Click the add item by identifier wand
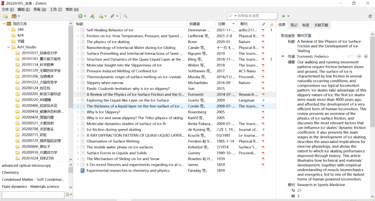 click(x=92, y=16)
